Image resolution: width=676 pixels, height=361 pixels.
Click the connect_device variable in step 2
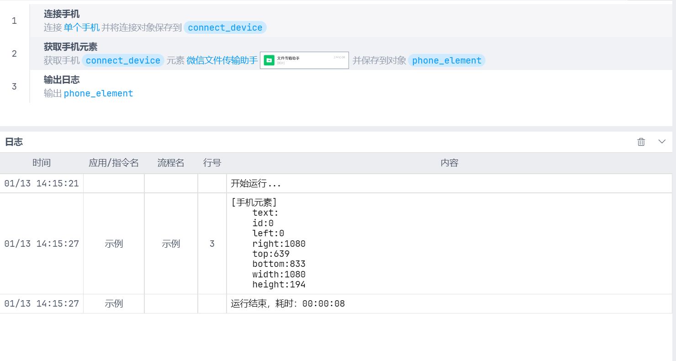tap(123, 60)
